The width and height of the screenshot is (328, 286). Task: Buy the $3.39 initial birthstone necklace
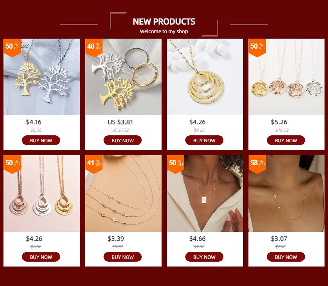123,257
